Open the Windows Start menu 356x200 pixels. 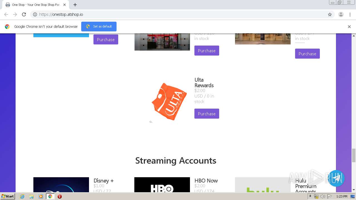point(8,196)
